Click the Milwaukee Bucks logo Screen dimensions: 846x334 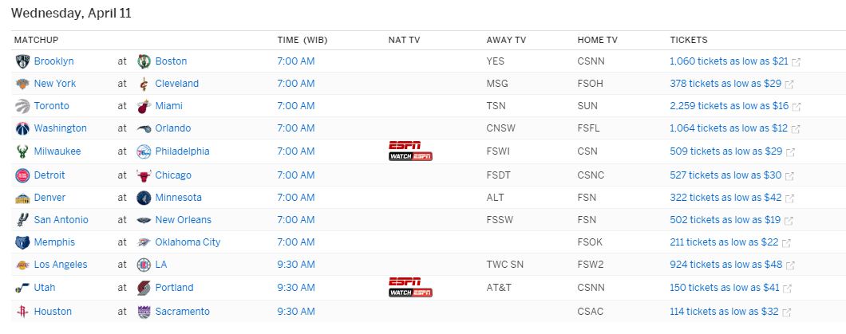pos(22,151)
